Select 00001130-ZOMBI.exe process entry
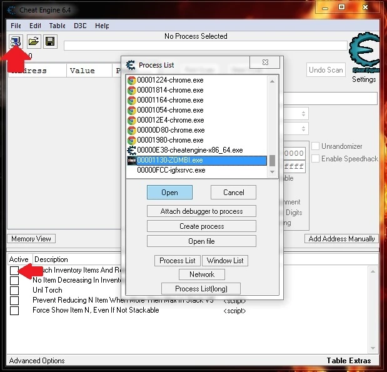The image size is (387, 372). click(197, 160)
